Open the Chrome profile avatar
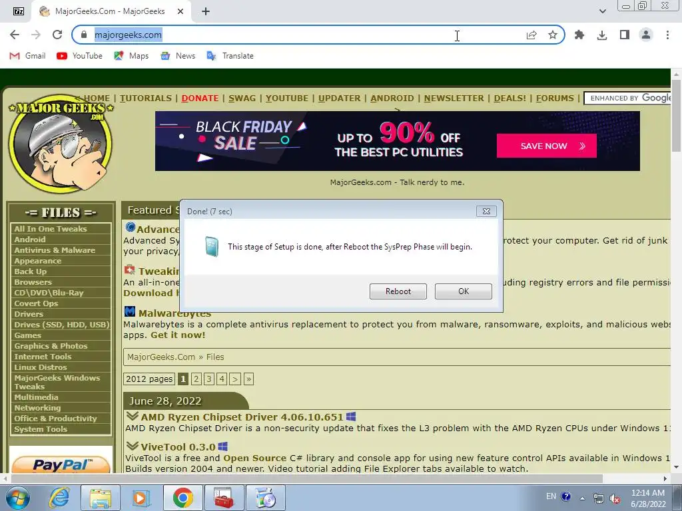 click(646, 35)
